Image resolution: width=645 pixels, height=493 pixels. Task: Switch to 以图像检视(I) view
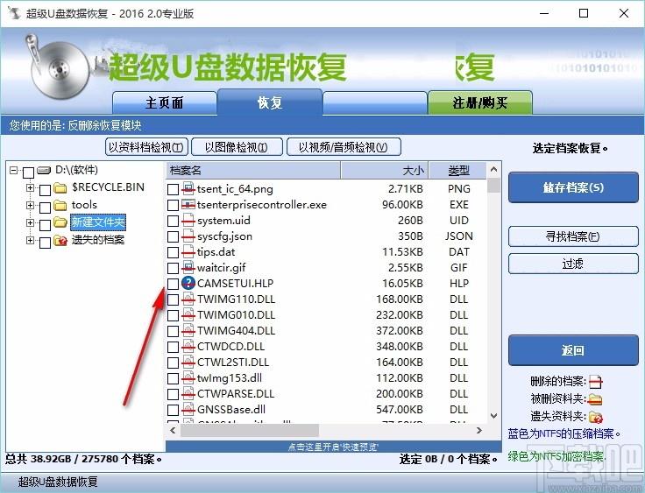(237, 147)
